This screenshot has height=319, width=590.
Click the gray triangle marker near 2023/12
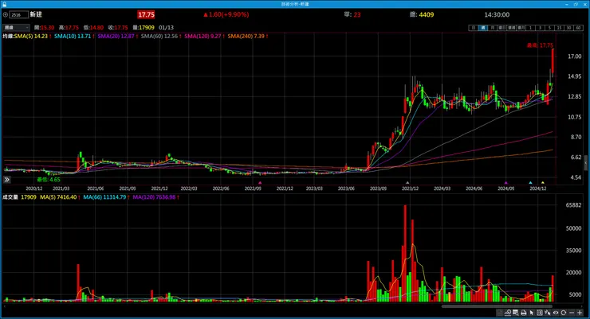click(x=407, y=183)
